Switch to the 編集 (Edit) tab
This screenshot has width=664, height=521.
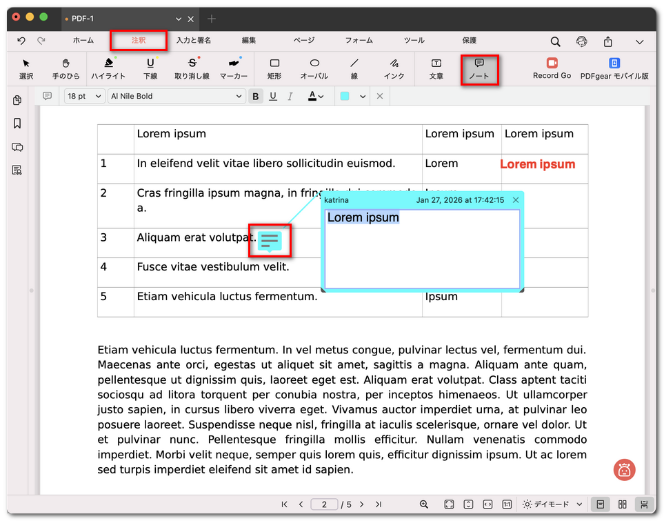point(249,41)
